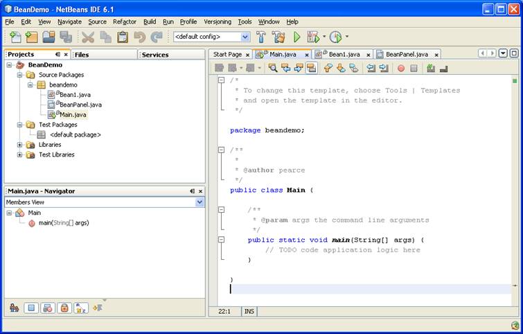Click the New File toolbar icon

pos(15,37)
